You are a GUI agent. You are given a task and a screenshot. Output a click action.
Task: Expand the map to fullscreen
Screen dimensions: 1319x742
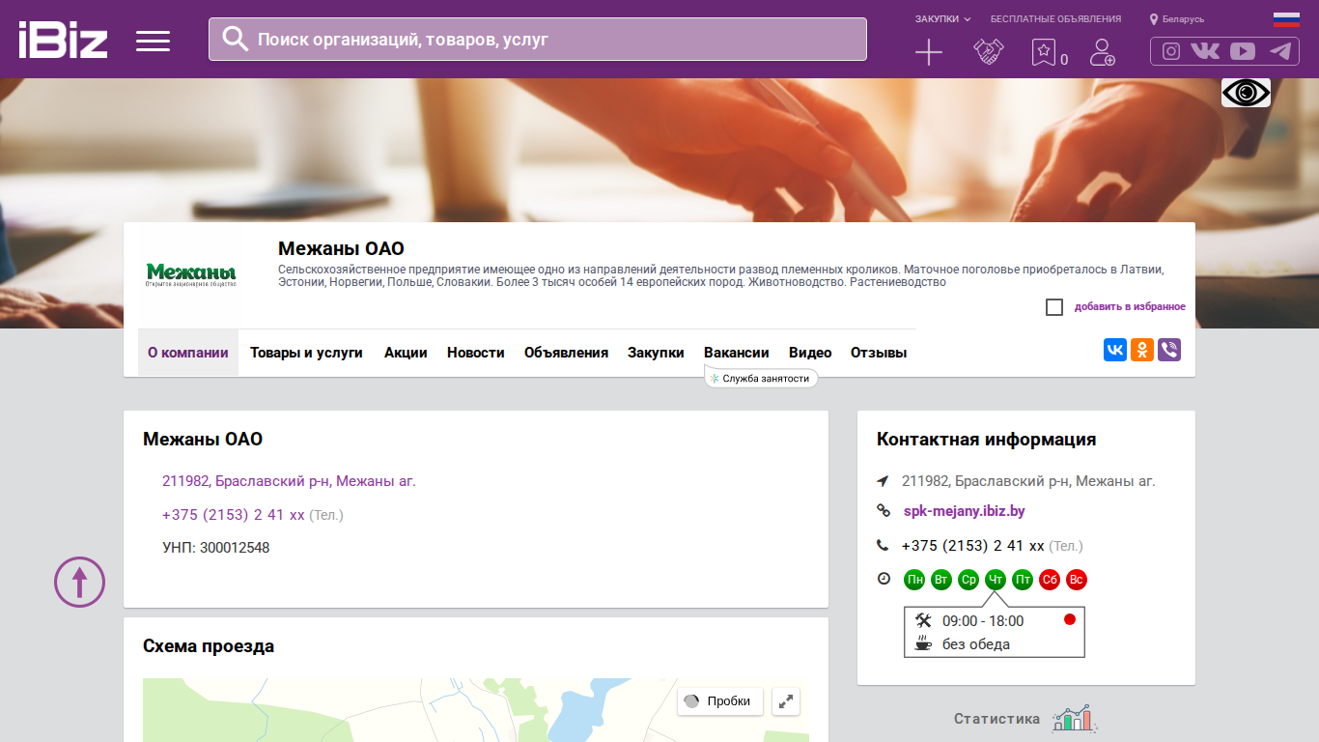[x=786, y=701]
